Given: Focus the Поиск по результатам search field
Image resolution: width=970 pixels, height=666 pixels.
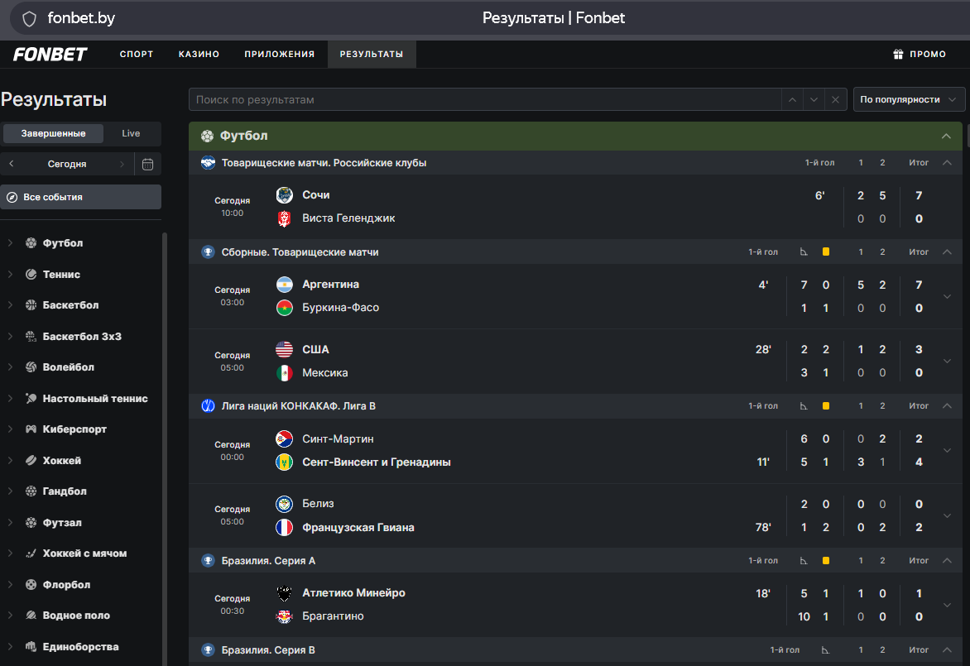Looking at the screenshot, I should [x=485, y=99].
